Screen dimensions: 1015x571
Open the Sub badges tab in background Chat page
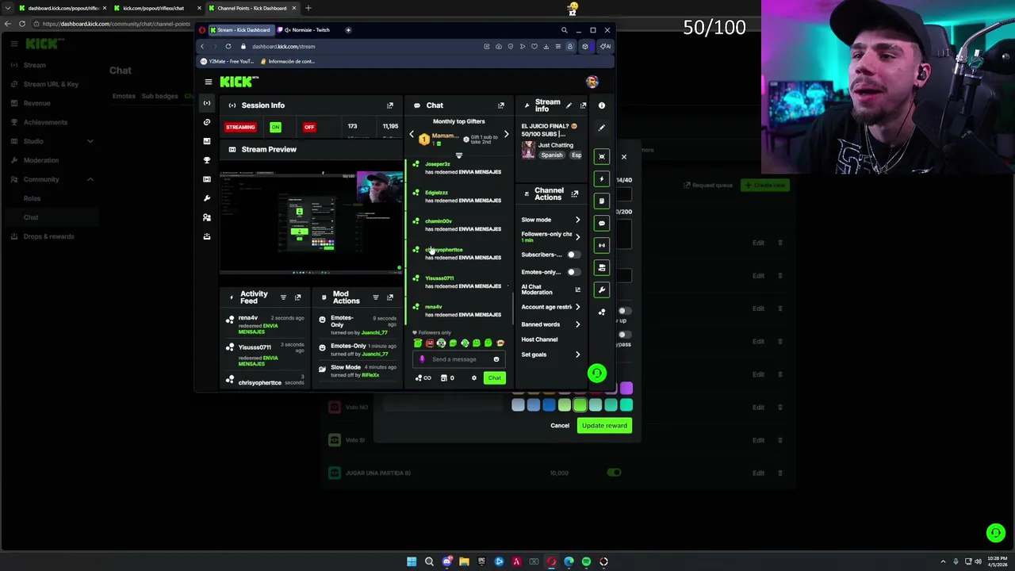click(x=159, y=96)
